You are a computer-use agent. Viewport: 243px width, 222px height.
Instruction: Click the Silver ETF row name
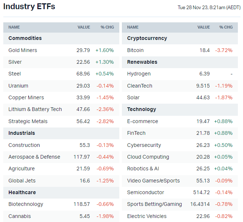pyautogui.click(x=15, y=62)
